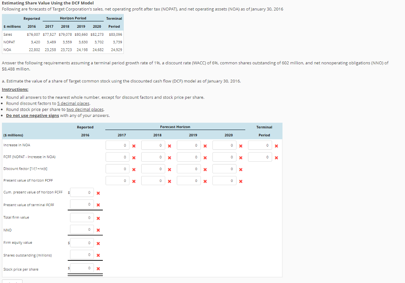Select the 2018 Discount factor input field
The image size is (405, 283).
coord(153,169)
